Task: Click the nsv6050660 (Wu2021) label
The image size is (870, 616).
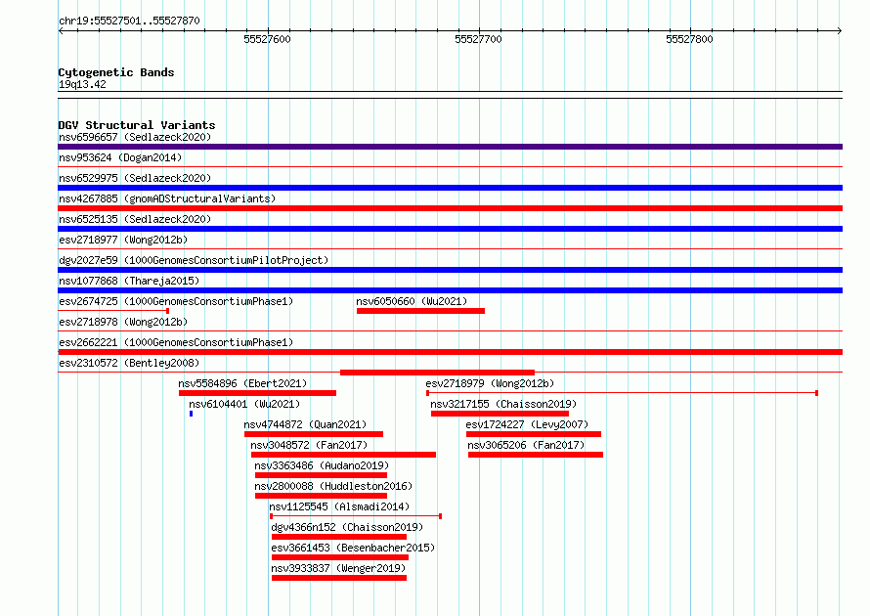Action: (x=412, y=301)
